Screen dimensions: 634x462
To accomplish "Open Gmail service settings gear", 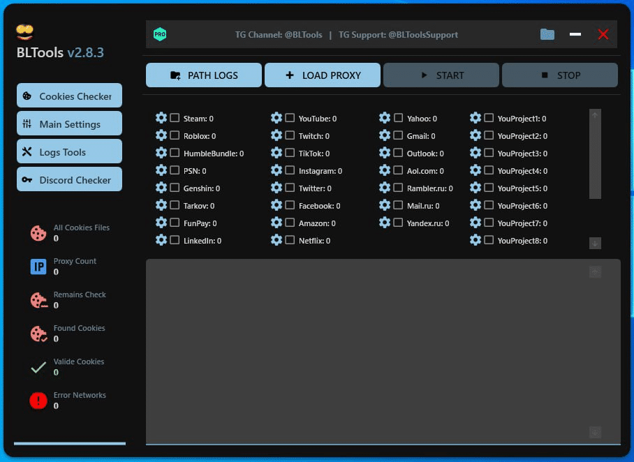I will pyautogui.click(x=385, y=135).
